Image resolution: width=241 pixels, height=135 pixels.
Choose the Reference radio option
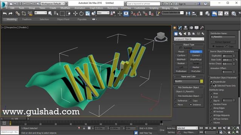pos(176,100)
